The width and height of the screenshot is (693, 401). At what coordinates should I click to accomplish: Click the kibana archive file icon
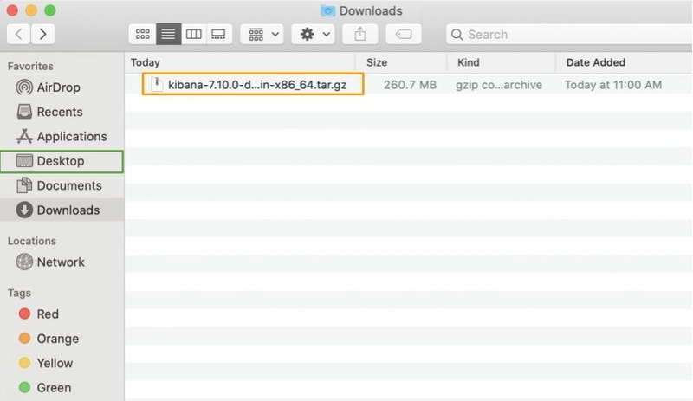(157, 84)
